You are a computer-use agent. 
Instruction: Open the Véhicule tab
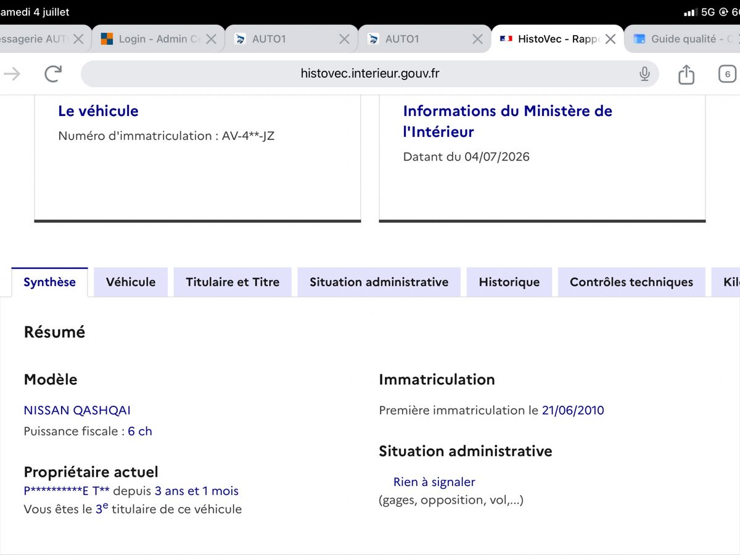coord(131,282)
